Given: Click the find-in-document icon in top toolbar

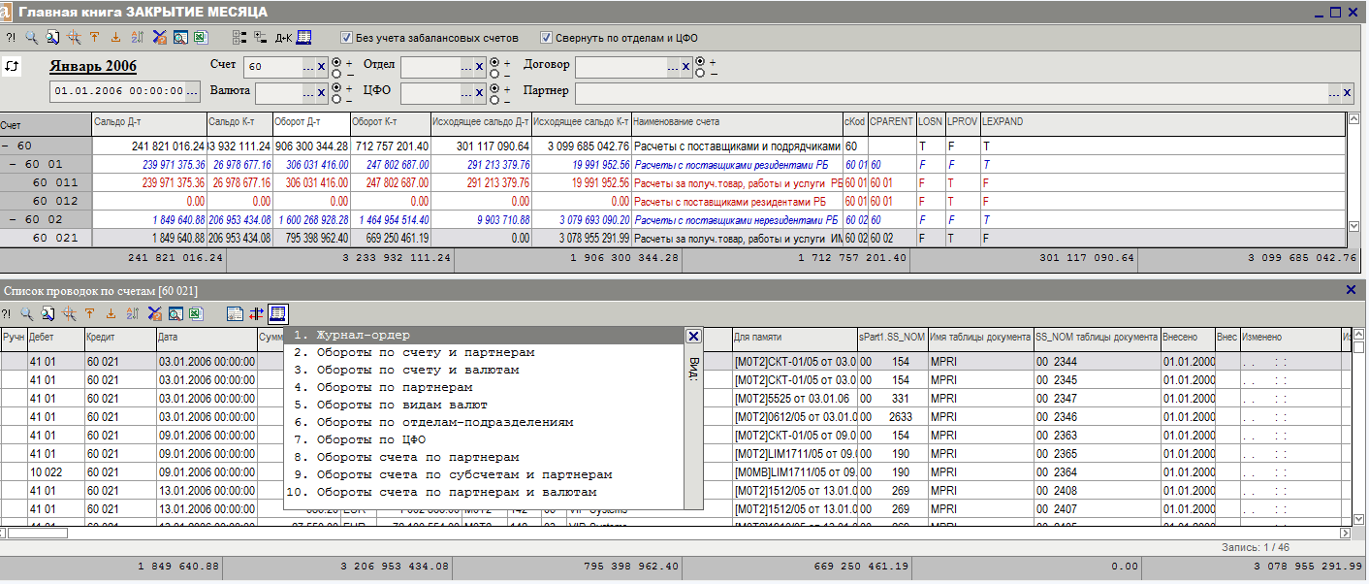Looking at the screenshot, I should (x=52, y=38).
